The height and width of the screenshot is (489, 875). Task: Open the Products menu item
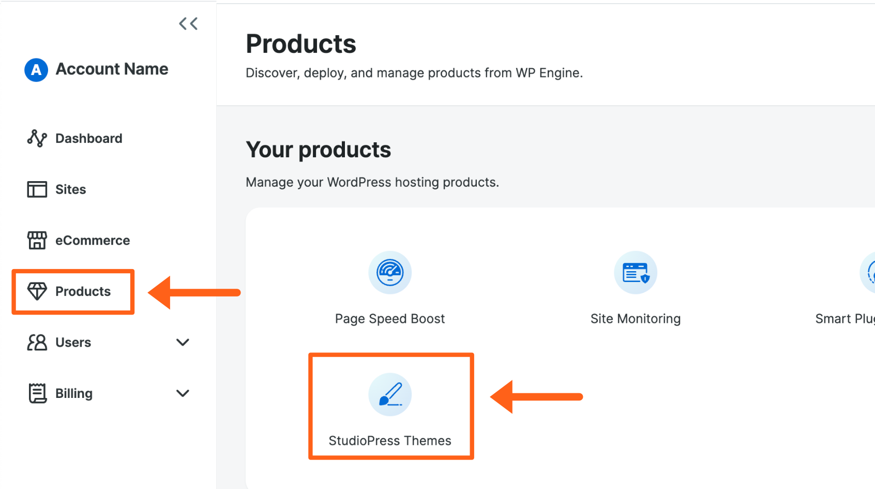pos(83,291)
